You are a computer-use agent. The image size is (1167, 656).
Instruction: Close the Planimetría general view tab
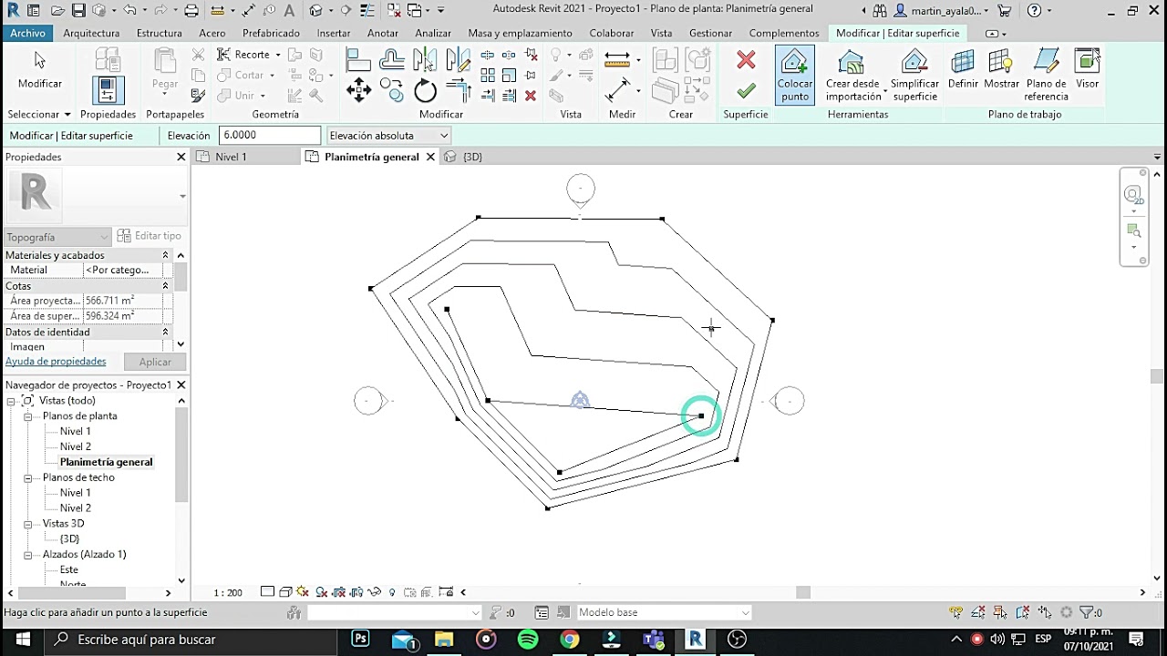[x=429, y=157]
